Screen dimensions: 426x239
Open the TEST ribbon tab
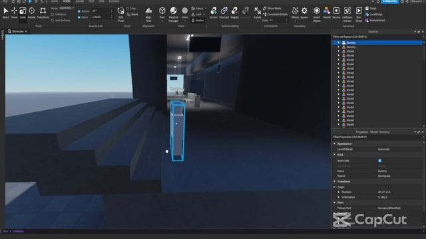[91, 1]
